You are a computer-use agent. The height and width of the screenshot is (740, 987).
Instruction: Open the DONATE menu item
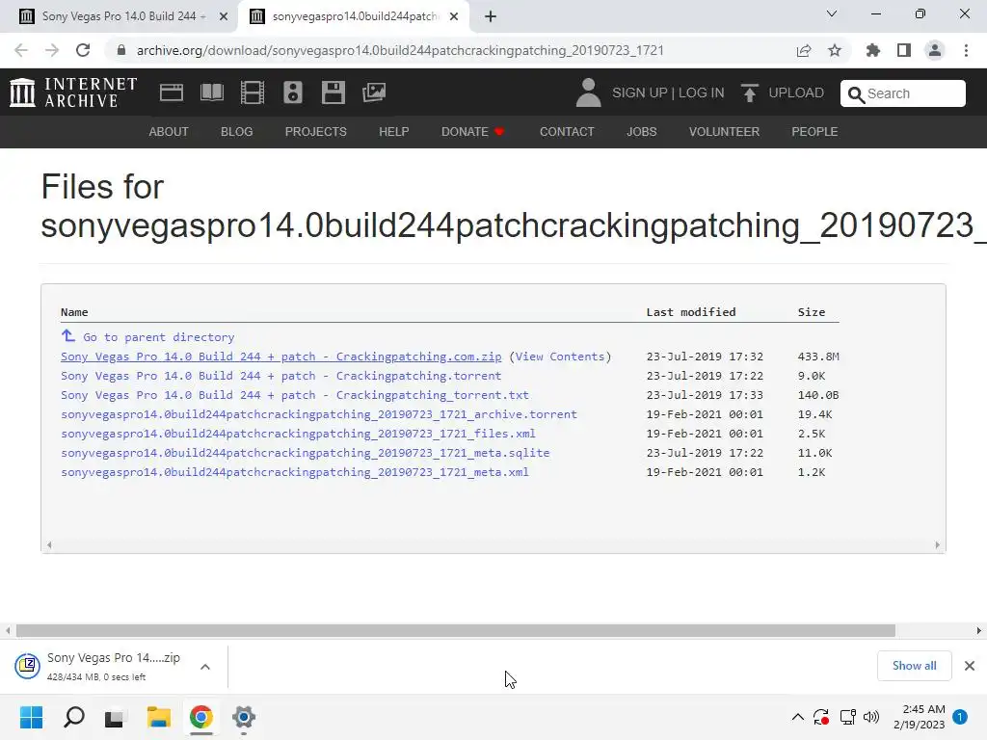(472, 131)
